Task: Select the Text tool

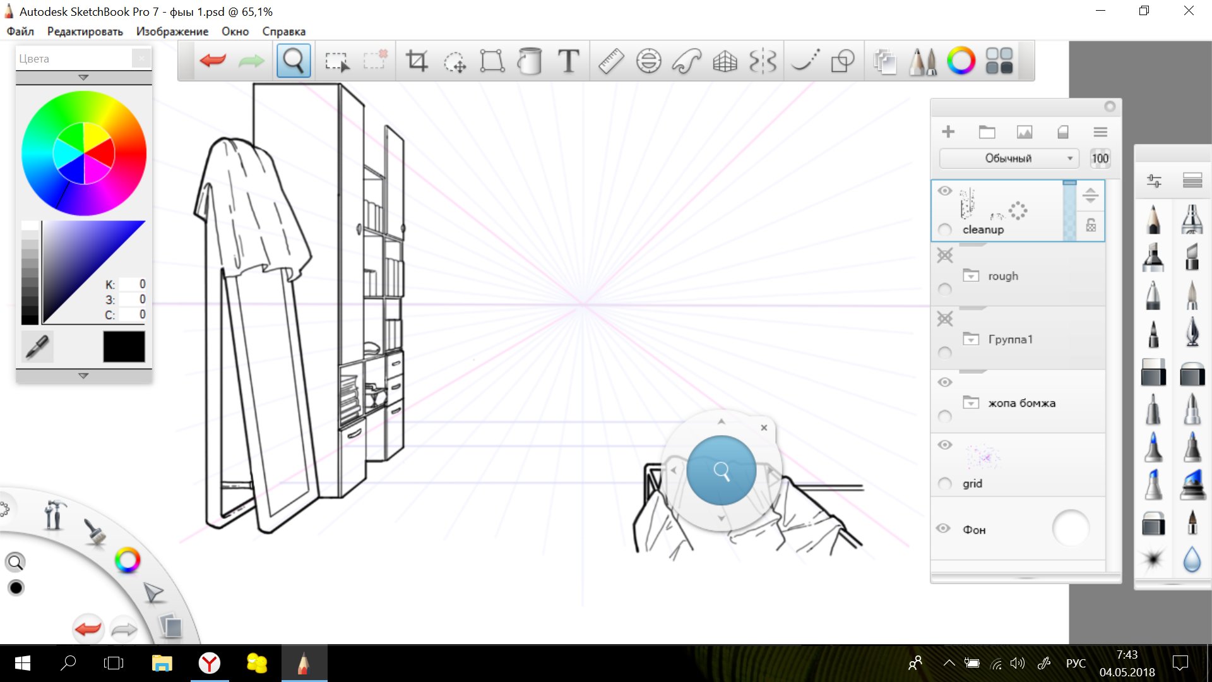Action: tap(567, 61)
